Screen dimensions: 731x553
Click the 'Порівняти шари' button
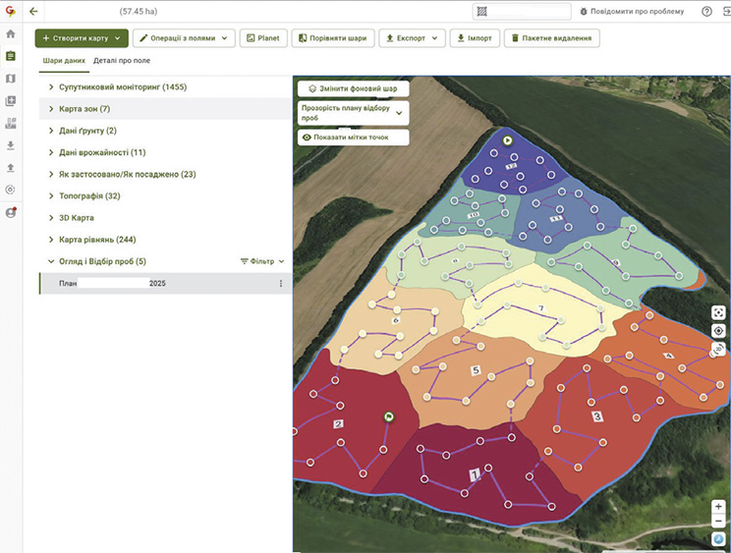click(332, 38)
